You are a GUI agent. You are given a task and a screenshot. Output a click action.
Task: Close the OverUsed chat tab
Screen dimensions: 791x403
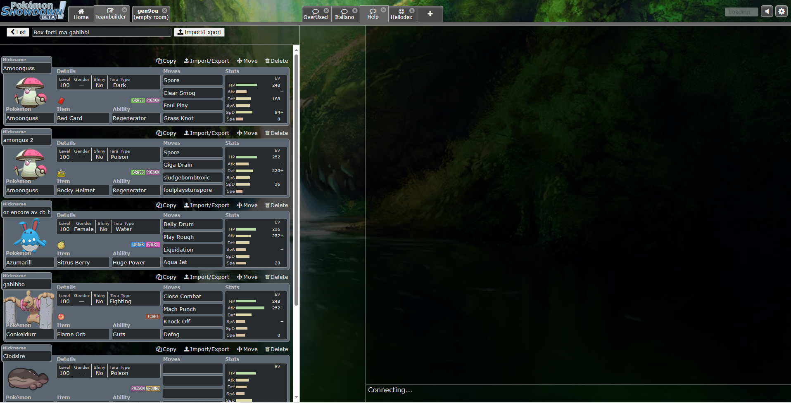tap(326, 10)
